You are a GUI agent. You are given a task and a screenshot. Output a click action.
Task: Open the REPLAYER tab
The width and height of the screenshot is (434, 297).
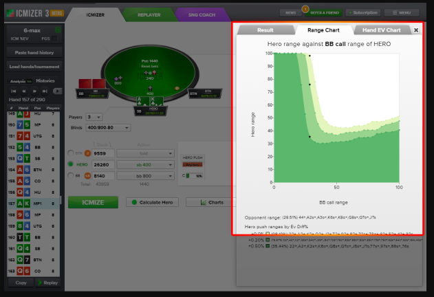(x=149, y=15)
